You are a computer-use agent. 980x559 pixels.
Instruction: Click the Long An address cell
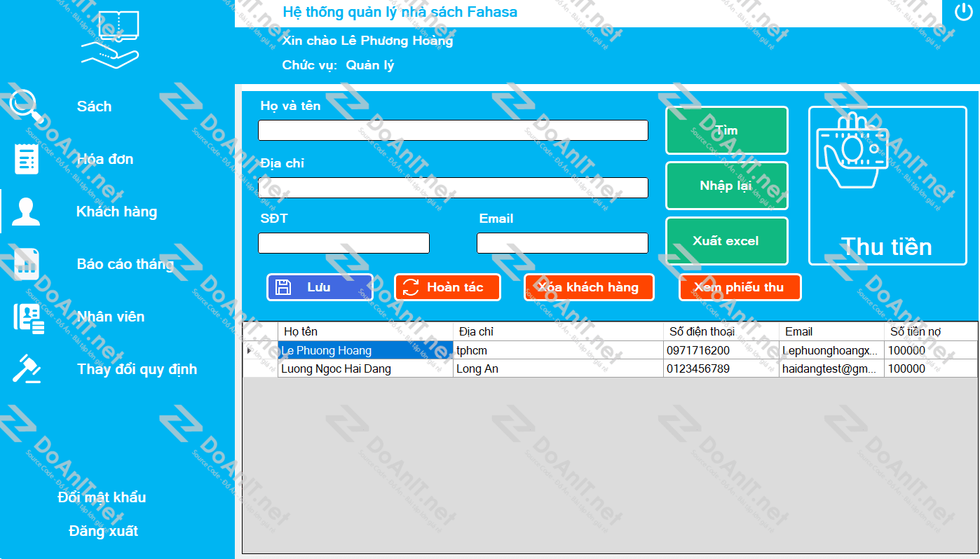coord(559,368)
